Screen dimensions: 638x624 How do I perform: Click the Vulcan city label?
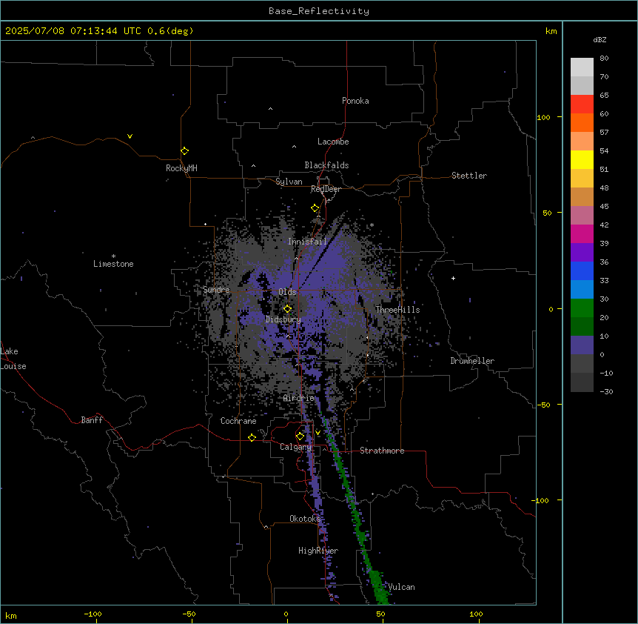click(x=401, y=587)
